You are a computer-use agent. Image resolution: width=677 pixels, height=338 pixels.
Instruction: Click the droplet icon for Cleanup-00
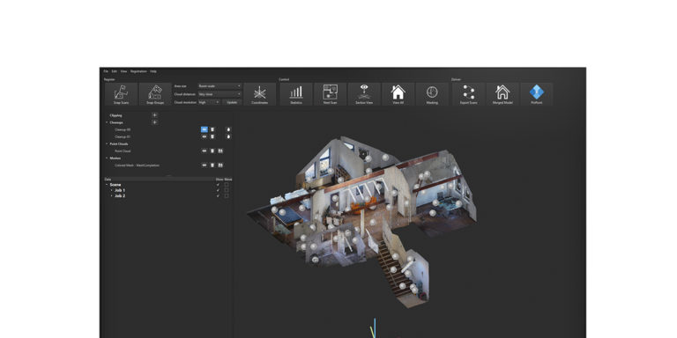pos(228,129)
